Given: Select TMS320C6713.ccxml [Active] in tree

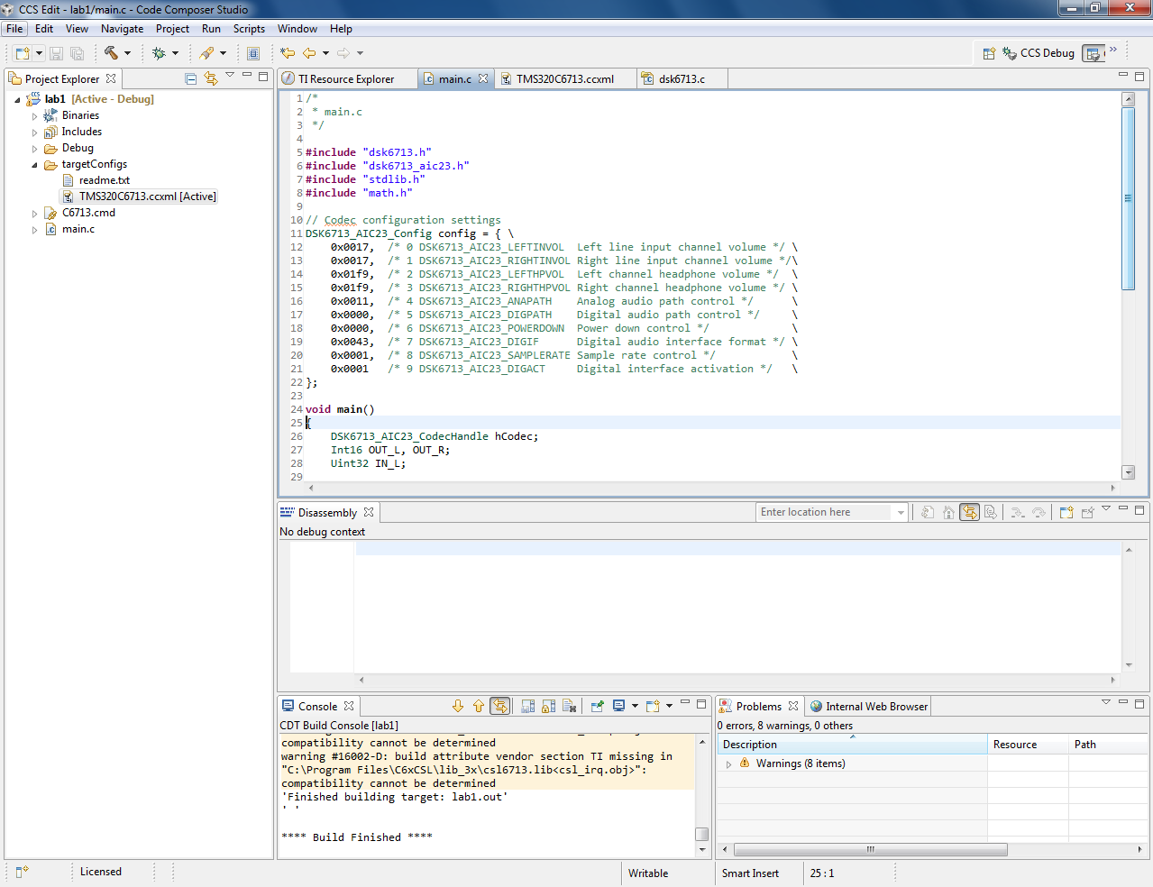Looking at the screenshot, I should coord(147,197).
